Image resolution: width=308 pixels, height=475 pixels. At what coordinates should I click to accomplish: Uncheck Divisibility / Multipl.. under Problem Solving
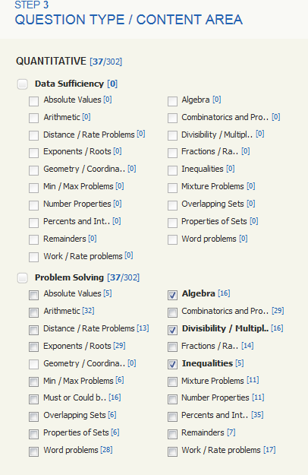(172, 330)
